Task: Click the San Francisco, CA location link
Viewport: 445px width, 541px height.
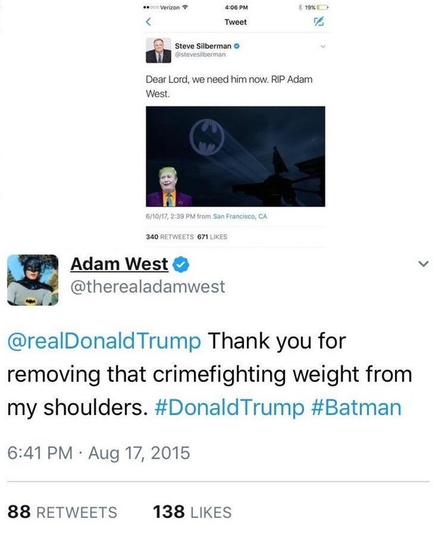Action: (240, 216)
